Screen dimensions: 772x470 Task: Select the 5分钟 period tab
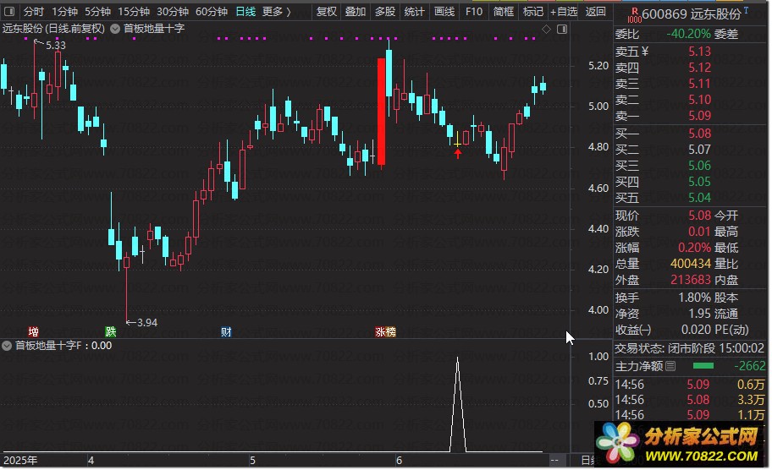tap(97, 11)
